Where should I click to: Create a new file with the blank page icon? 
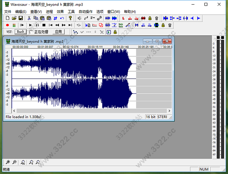click(7, 18)
